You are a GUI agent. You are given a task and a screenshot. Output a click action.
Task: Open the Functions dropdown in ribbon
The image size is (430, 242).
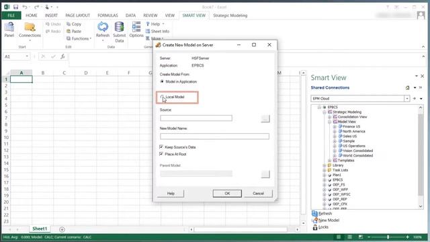point(79,39)
